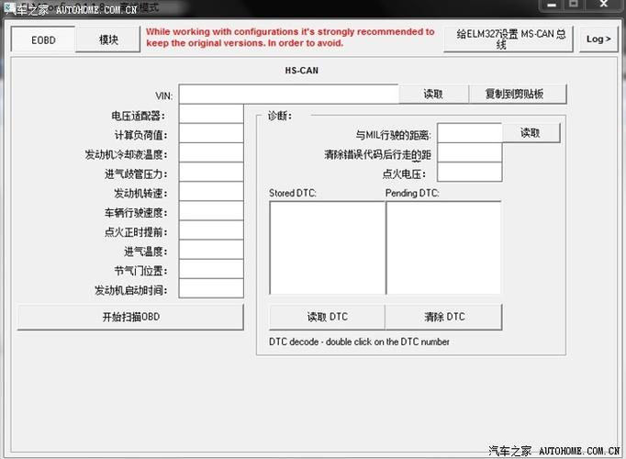Click the 读取 DTC button
The height and width of the screenshot is (459, 626).
tap(328, 317)
